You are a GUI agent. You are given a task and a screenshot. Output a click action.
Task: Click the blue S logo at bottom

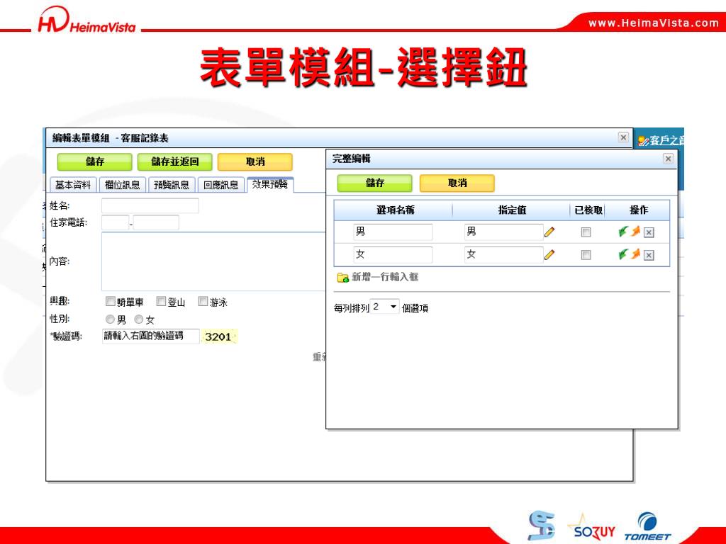pos(541,525)
